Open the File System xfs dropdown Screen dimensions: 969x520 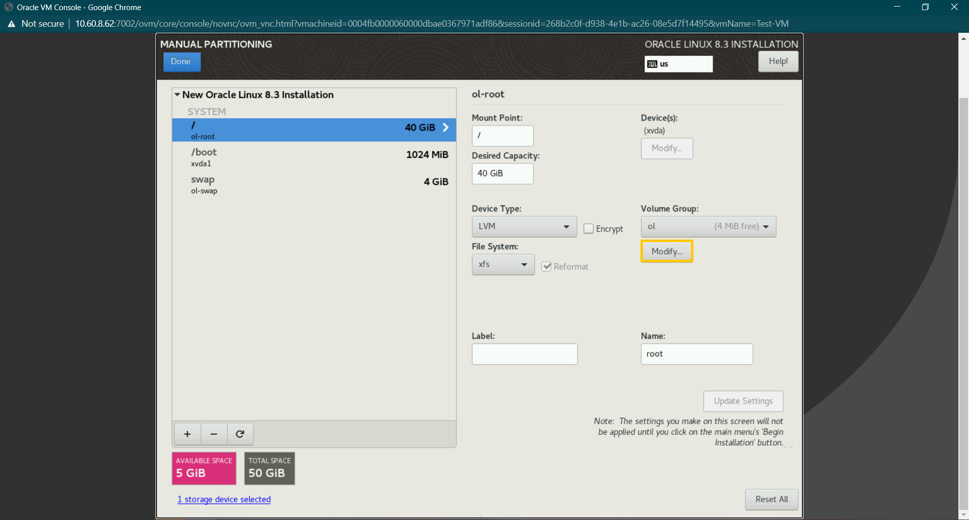[503, 264]
